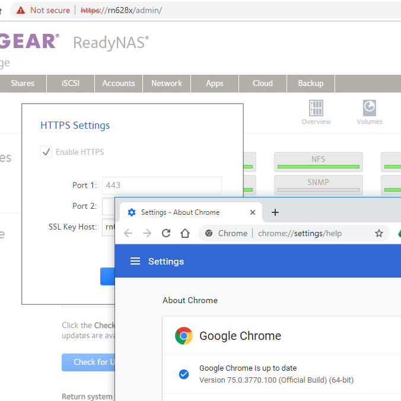Click the Chrome site info icon in address bar

(x=209, y=233)
